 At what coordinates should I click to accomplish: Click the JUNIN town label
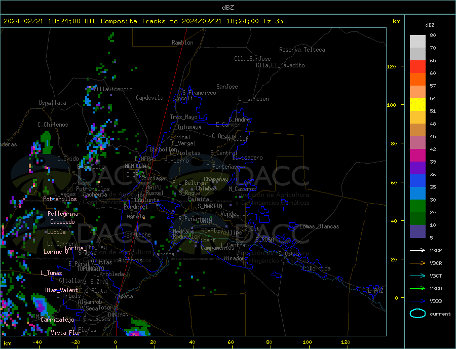(205, 221)
